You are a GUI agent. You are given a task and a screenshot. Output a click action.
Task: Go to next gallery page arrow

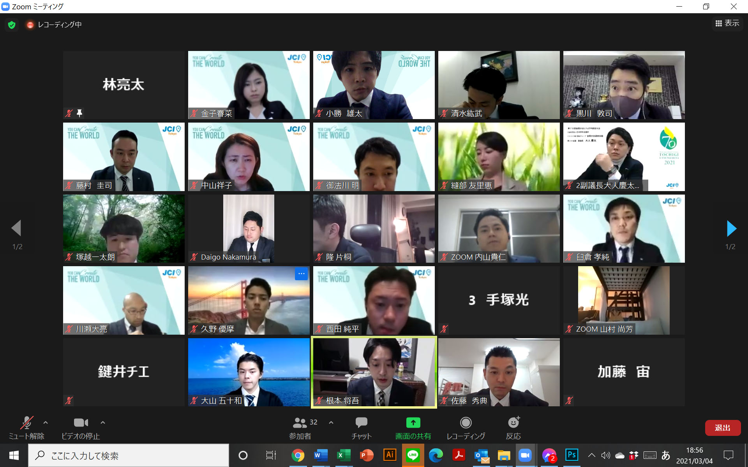click(x=731, y=228)
